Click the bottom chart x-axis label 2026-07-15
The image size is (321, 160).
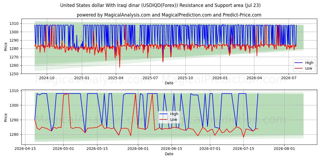click(x=243, y=149)
